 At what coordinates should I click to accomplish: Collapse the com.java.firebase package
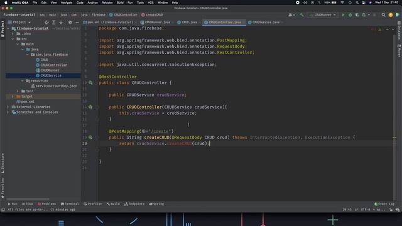pos(28,55)
